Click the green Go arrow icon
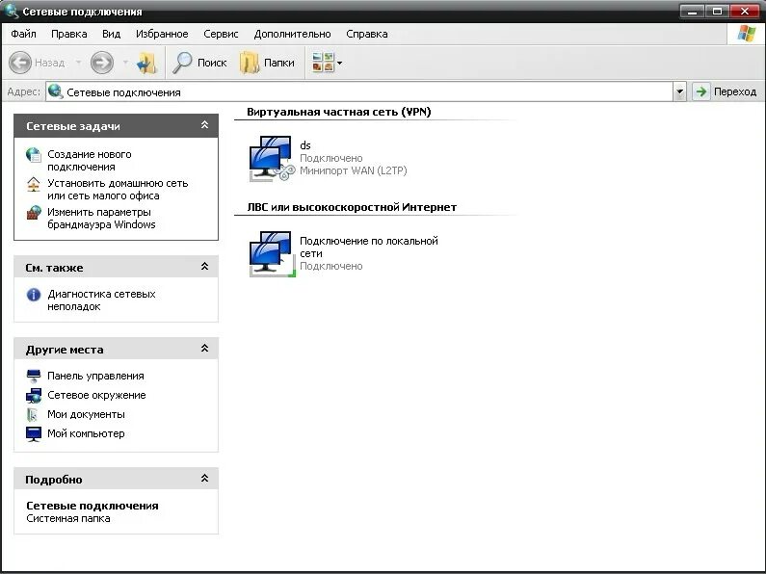This screenshot has height=574, width=766. pos(701,91)
